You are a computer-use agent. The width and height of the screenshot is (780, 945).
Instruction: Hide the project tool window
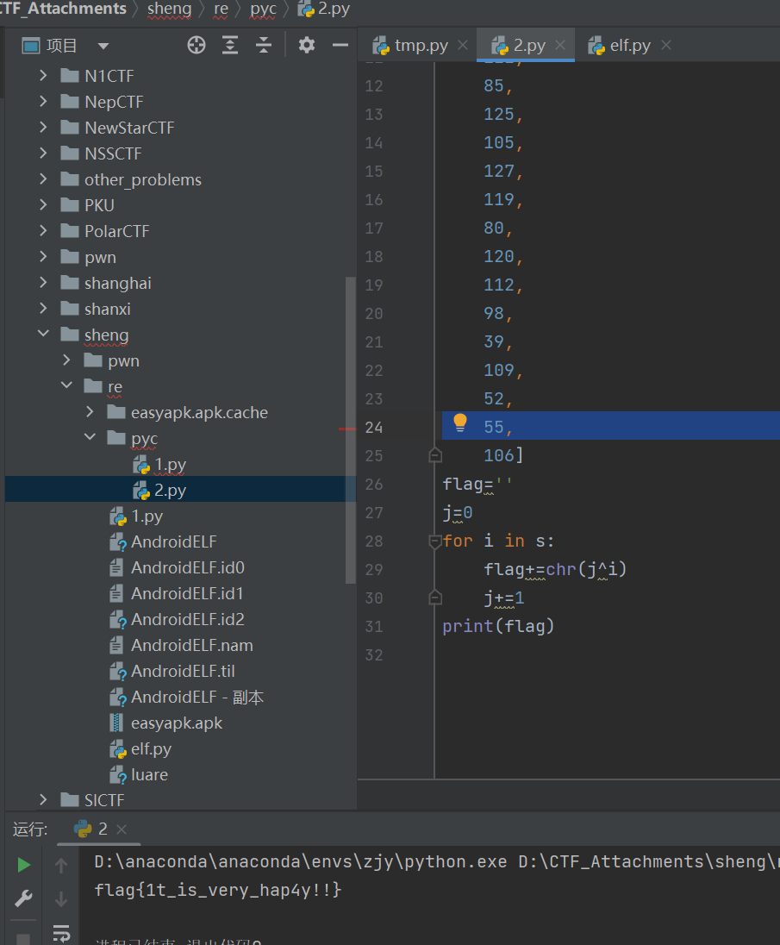point(340,46)
